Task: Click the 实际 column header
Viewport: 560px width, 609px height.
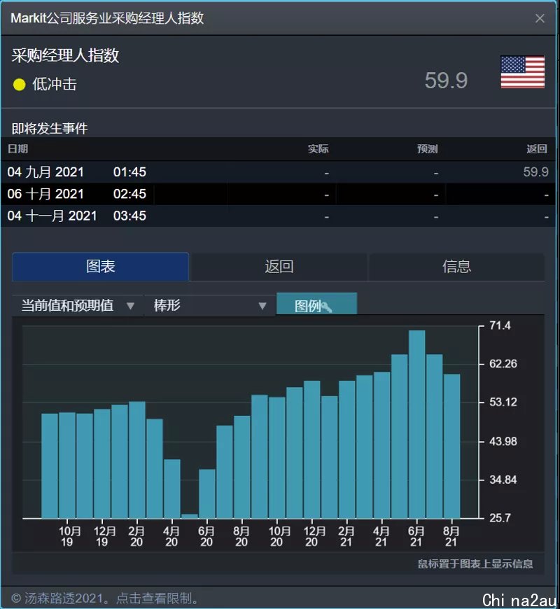Action: tap(318, 149)
